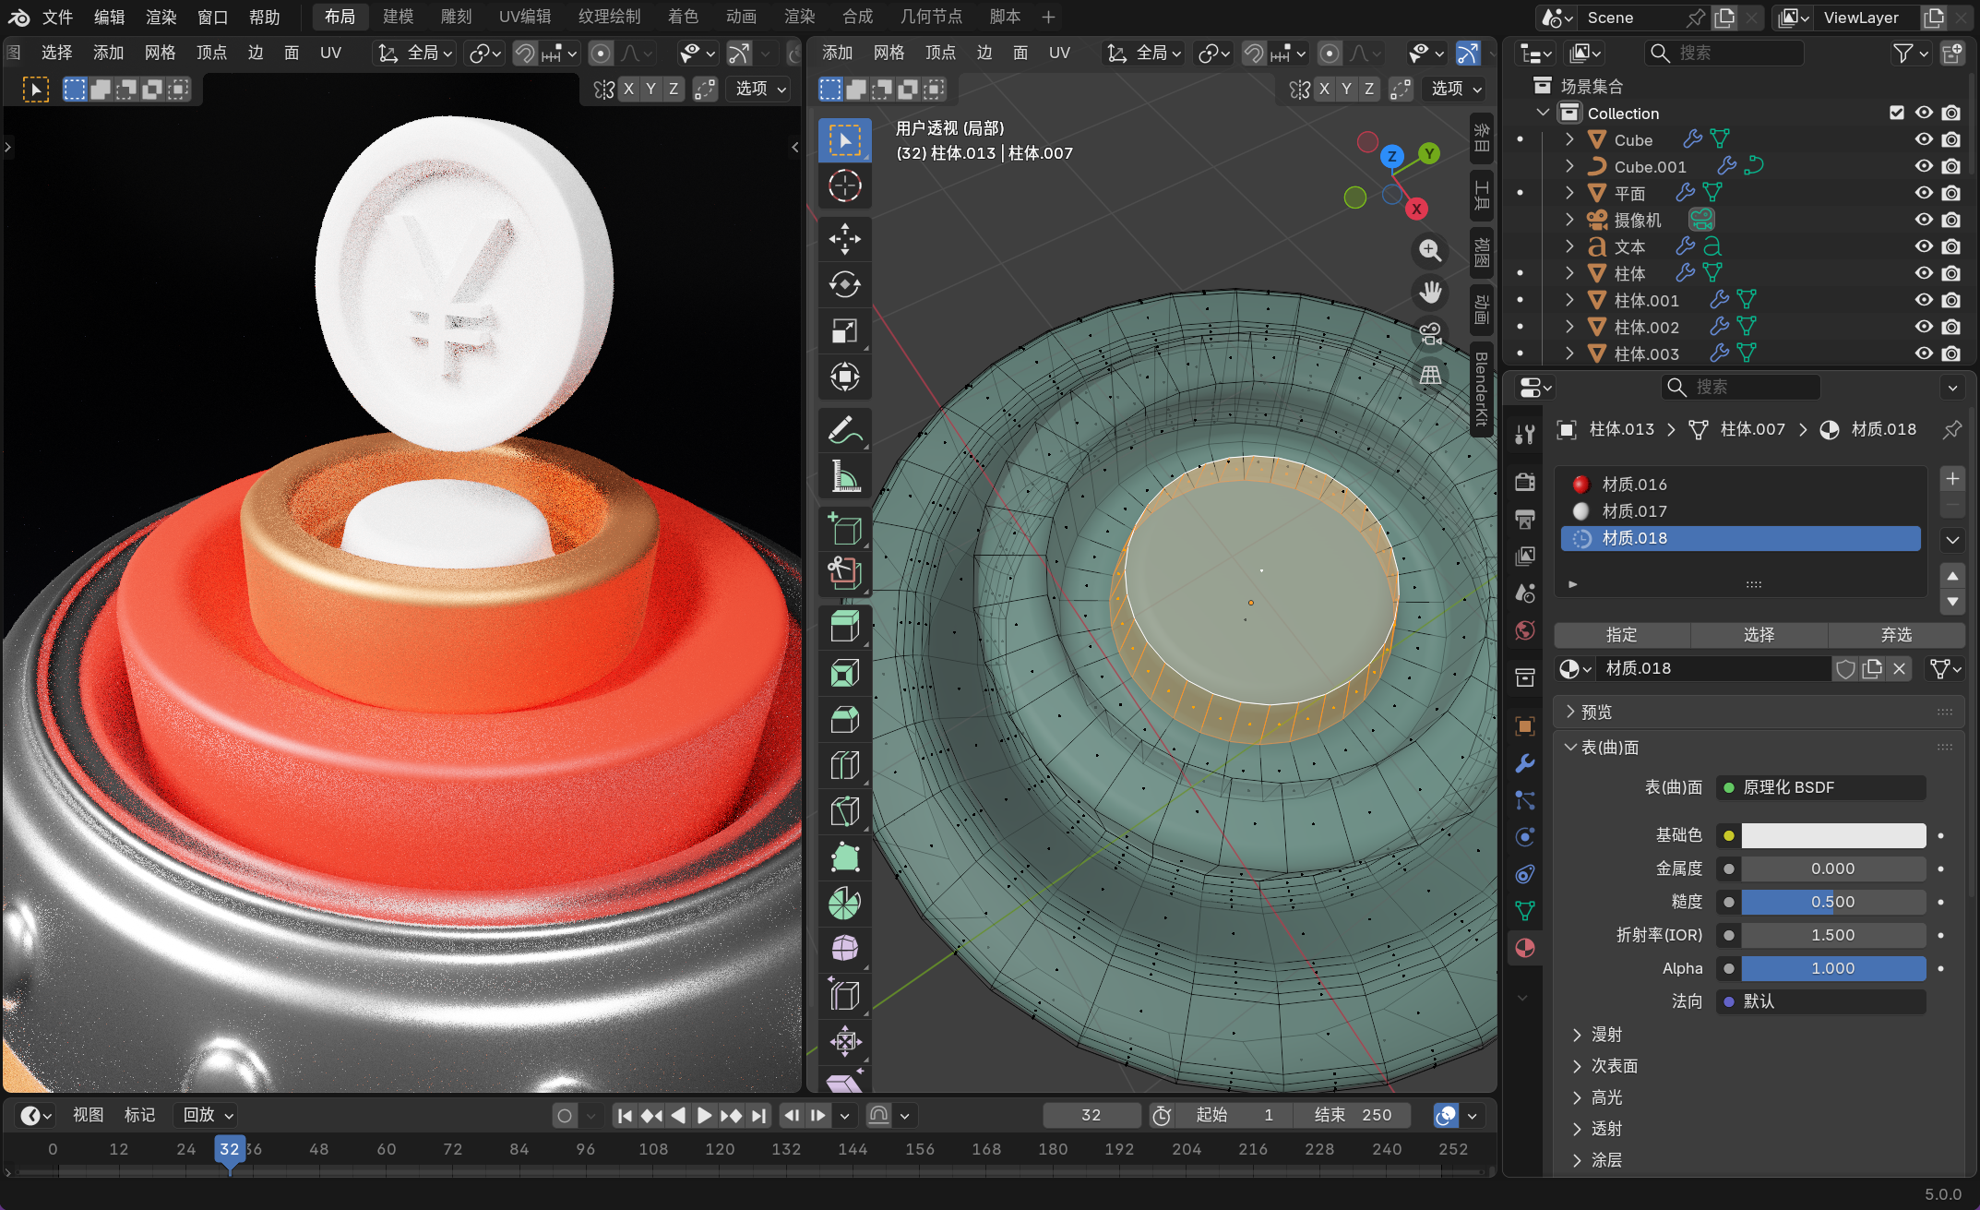Select 材质.016 in material slot list
This screenshot has height=1210, width=1980.
pos(1634,485)
